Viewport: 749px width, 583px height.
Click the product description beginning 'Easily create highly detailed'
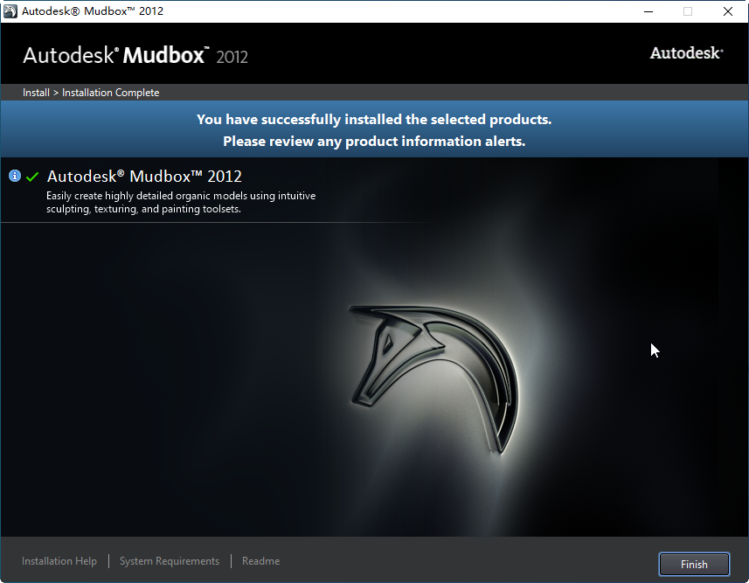(x=181, y=202)
